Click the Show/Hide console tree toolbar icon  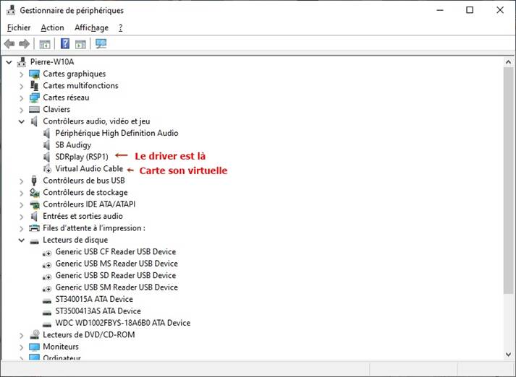point(45,44)
